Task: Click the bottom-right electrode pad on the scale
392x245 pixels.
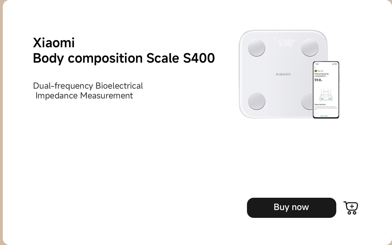Action: 307,100
